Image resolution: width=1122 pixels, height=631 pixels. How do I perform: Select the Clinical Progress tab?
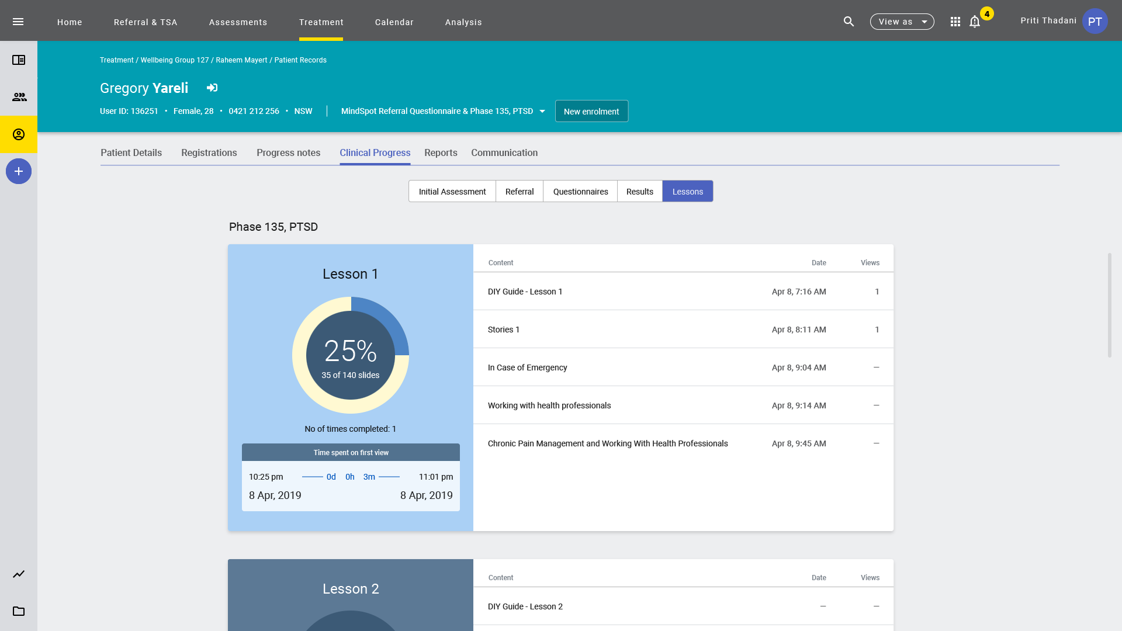375,152
